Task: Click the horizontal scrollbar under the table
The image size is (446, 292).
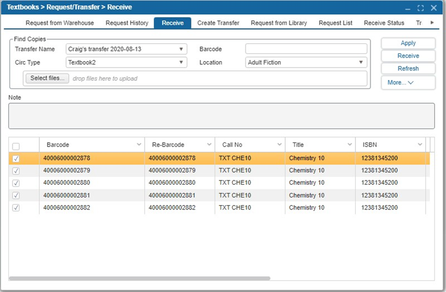Action: coord(140,278)
